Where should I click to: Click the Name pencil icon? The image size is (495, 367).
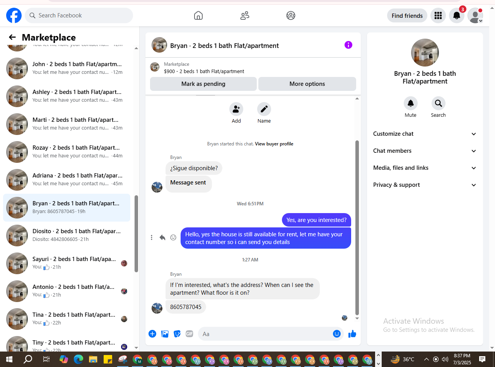[x=264, y=109]
